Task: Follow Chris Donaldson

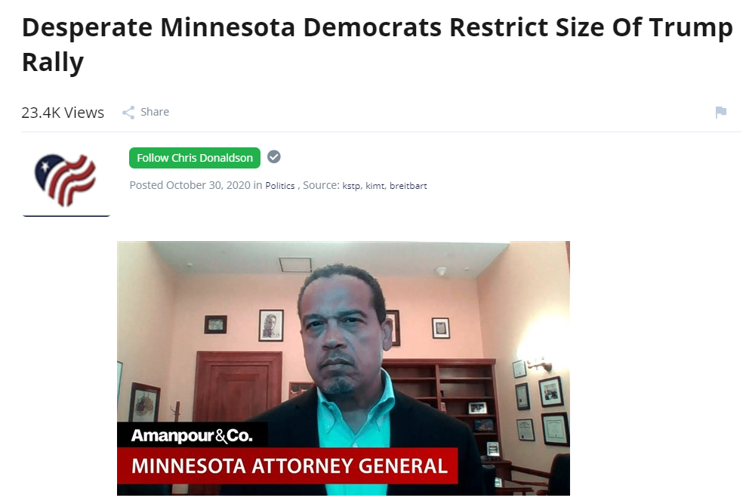Action: pos(195,157)
